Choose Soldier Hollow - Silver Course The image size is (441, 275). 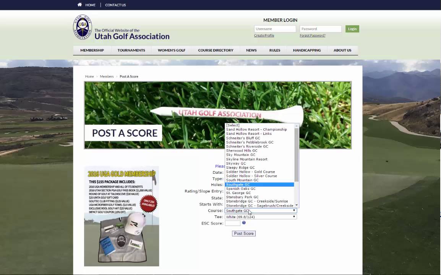(259, 176)
